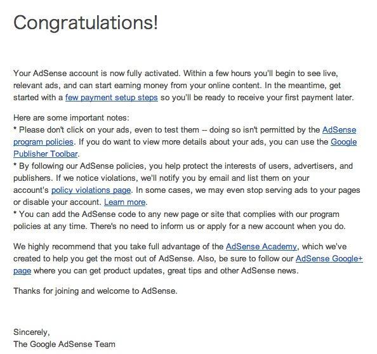The width and height of the screenshot is (377, 354).
Task: Follow the Learn more link
Action: (x=125, y=202)
